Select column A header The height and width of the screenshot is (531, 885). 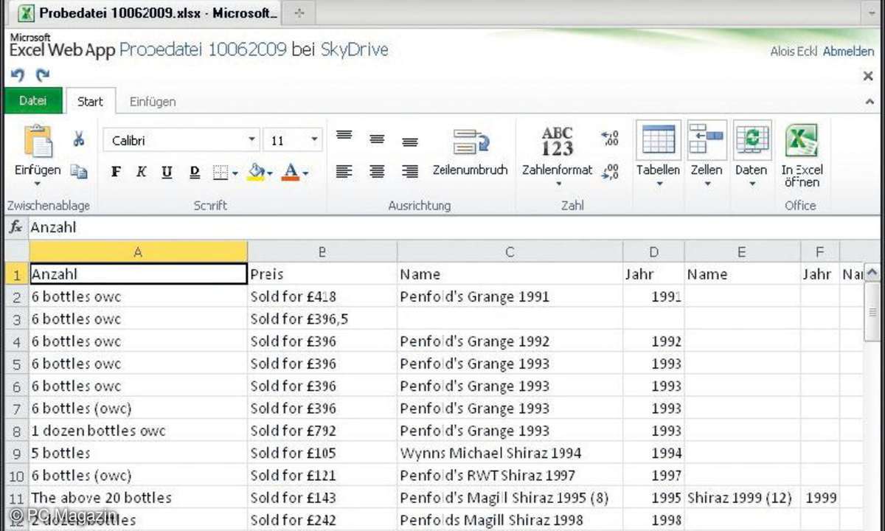[x=138, y=251]
